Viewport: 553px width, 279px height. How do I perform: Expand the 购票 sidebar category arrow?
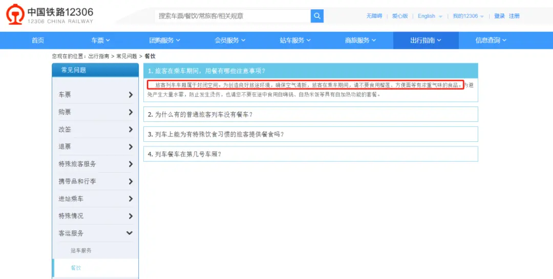tap(131, 112)
